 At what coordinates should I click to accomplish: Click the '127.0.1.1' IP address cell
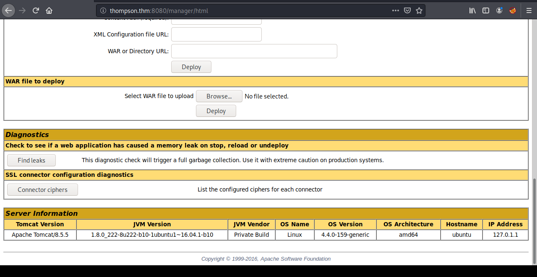click(506, 235)
